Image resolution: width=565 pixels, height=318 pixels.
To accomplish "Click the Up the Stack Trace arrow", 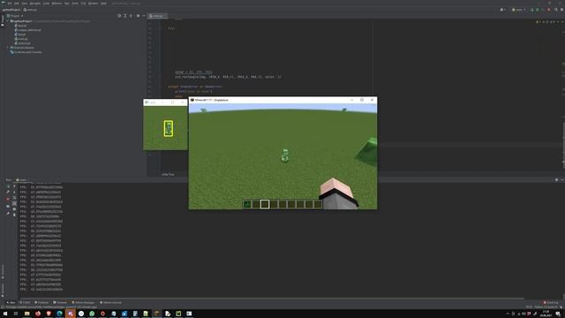I will coord(14,186).
